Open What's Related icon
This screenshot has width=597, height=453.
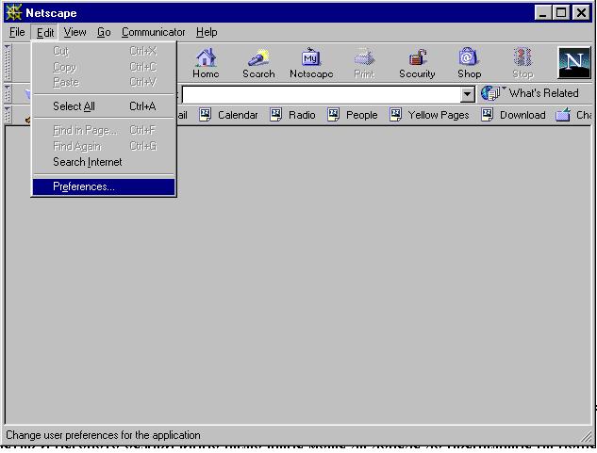point(490,93)
